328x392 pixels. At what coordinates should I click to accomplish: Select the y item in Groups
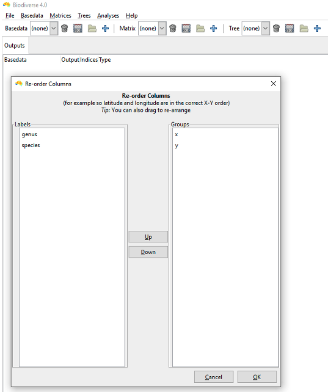point(177,145)
